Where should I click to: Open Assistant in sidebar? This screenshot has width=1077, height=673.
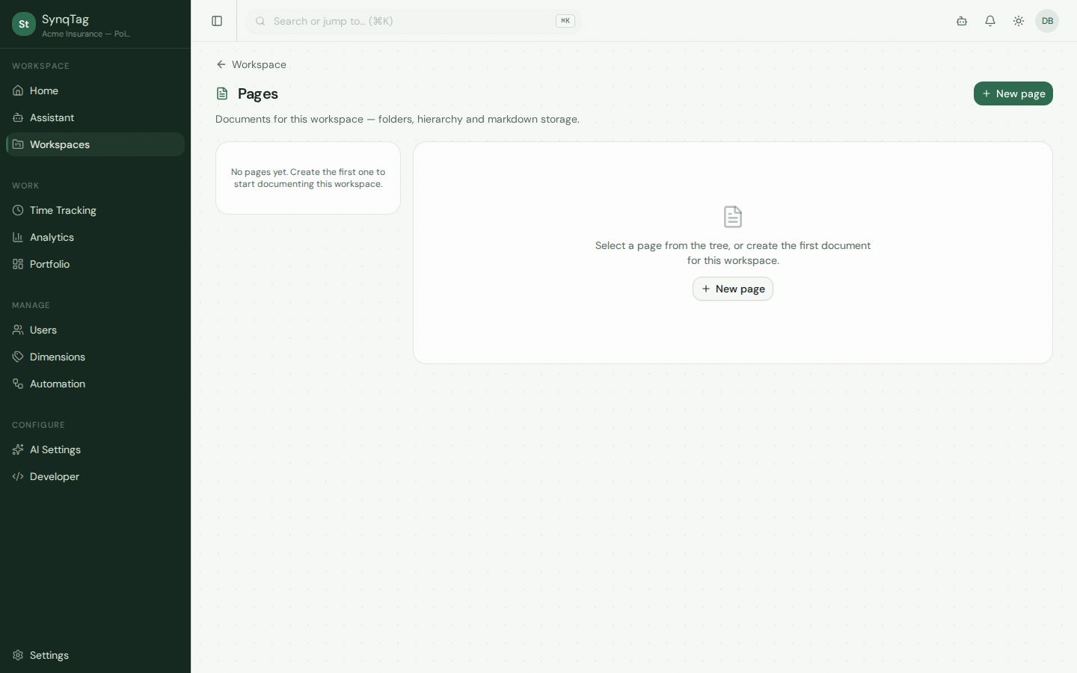click(95, 117)
